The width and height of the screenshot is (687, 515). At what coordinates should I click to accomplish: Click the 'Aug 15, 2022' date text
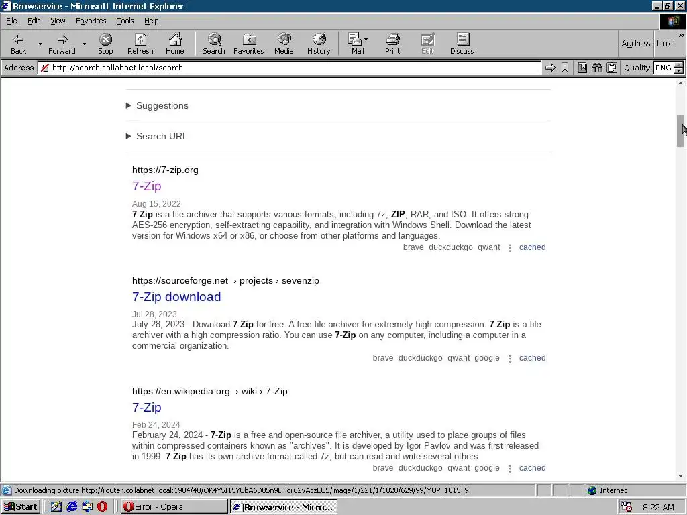coord(156,204)
